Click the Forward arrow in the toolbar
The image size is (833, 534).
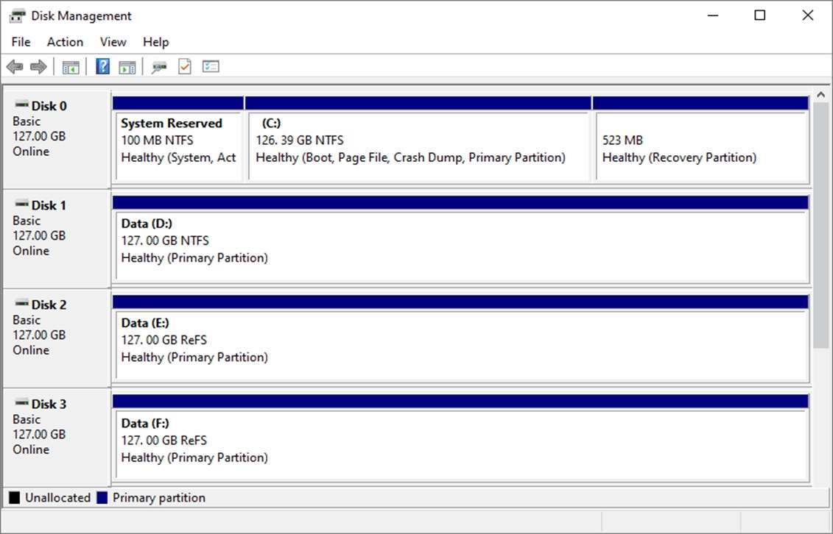[x=38, y=67]
